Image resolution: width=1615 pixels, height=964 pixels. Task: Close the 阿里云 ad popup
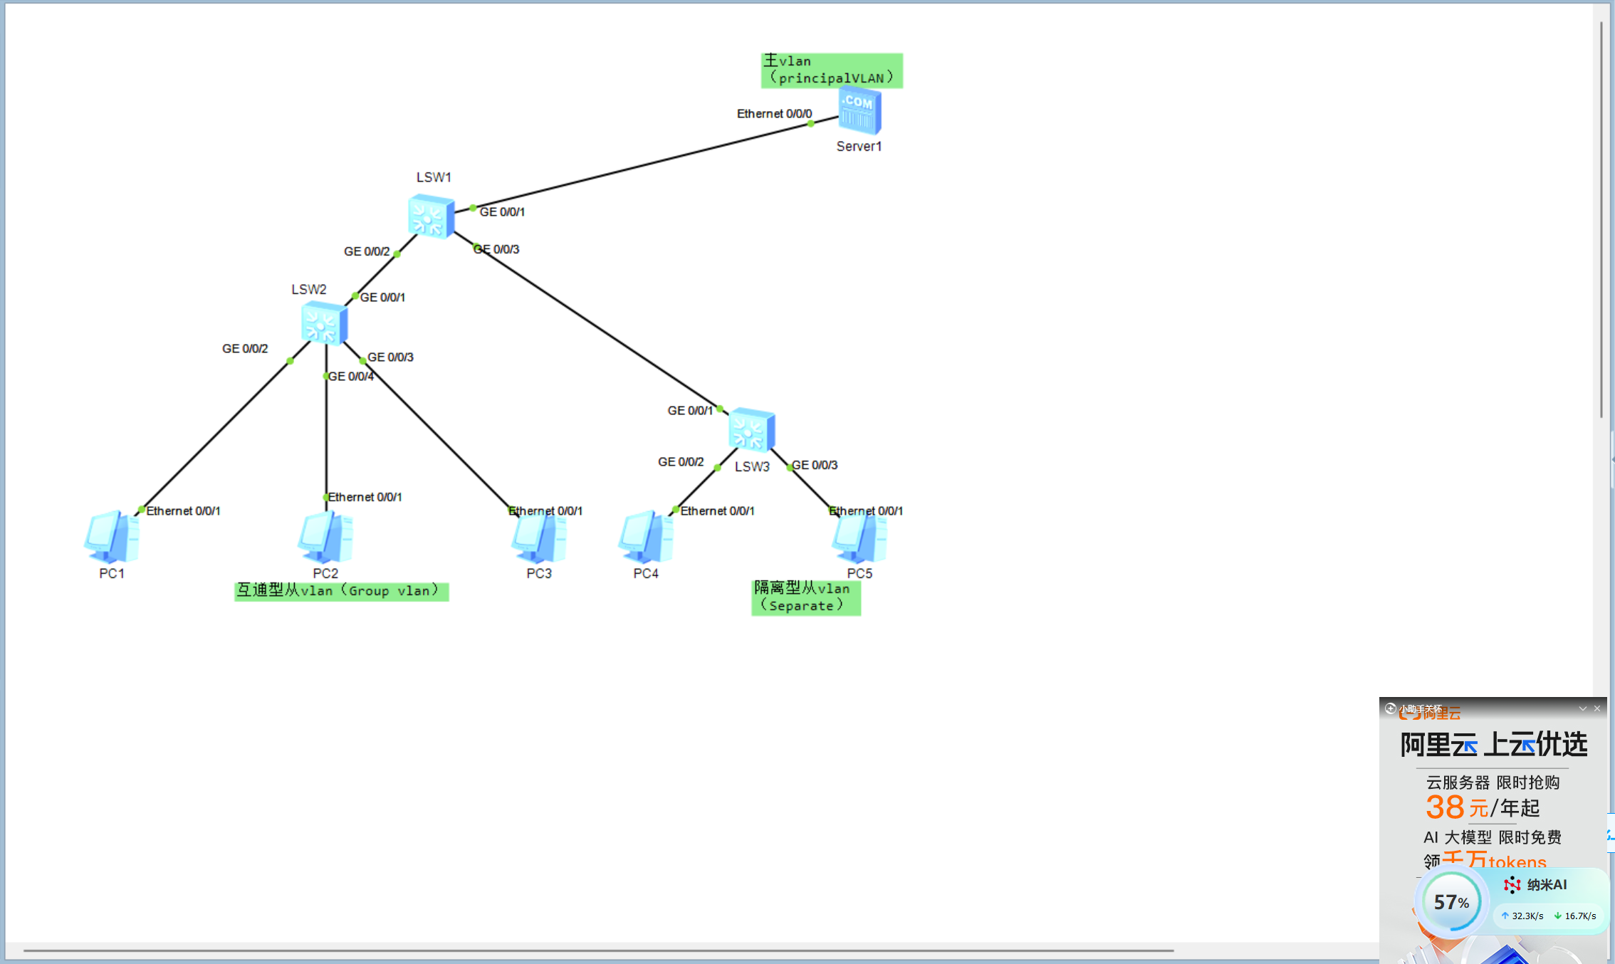pyautogui.click(x=1597, y=708)
